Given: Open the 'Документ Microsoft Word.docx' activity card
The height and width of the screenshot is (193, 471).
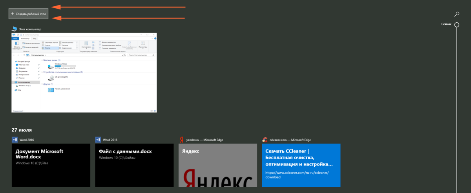Looking at the screenshot, I should pos(51,165).
